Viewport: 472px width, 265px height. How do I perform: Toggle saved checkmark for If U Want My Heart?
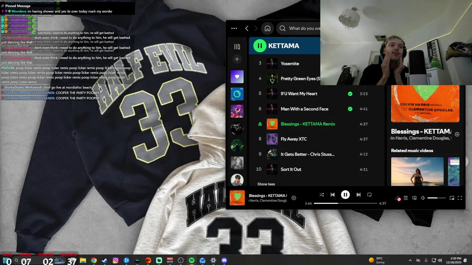point(350,94)
